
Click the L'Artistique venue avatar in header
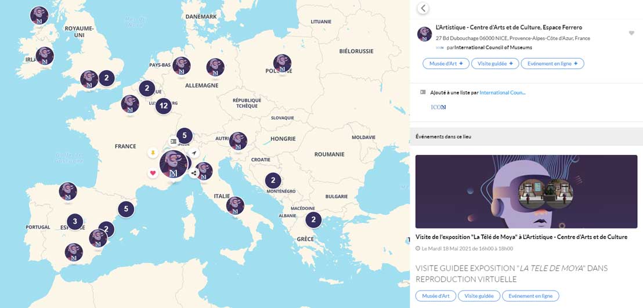tap(424, 34)
